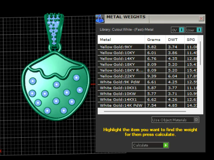Screen dimensions: 214x160
Task: Click the 7.54 grams value
Action: point(152,105)
